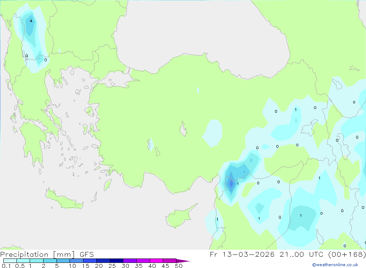Choose the 25–30 mm legend color swatch
The image size is (366, 268).
116,261
